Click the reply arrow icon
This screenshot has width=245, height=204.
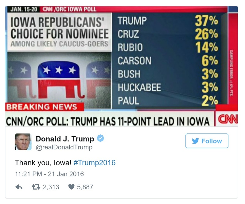point(19,187)
